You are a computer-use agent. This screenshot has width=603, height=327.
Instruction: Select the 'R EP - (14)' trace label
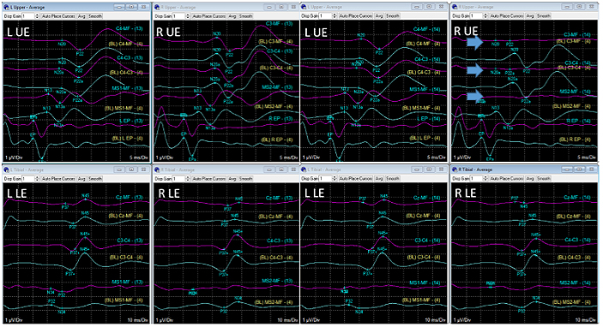(x=578, y=121)
